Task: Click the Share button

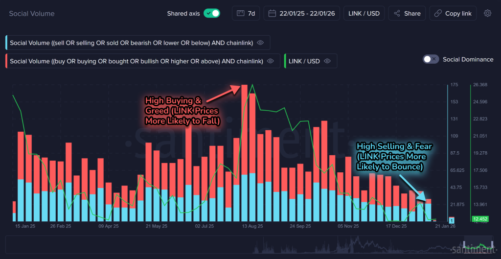Action: pyautogui.click(x=407, y=14)
